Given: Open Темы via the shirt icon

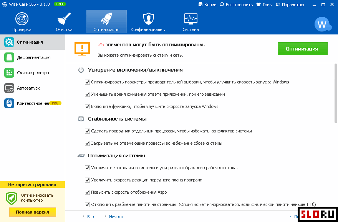Looking at the screenshot, I should pyautogui.click(x=258, y=5).
